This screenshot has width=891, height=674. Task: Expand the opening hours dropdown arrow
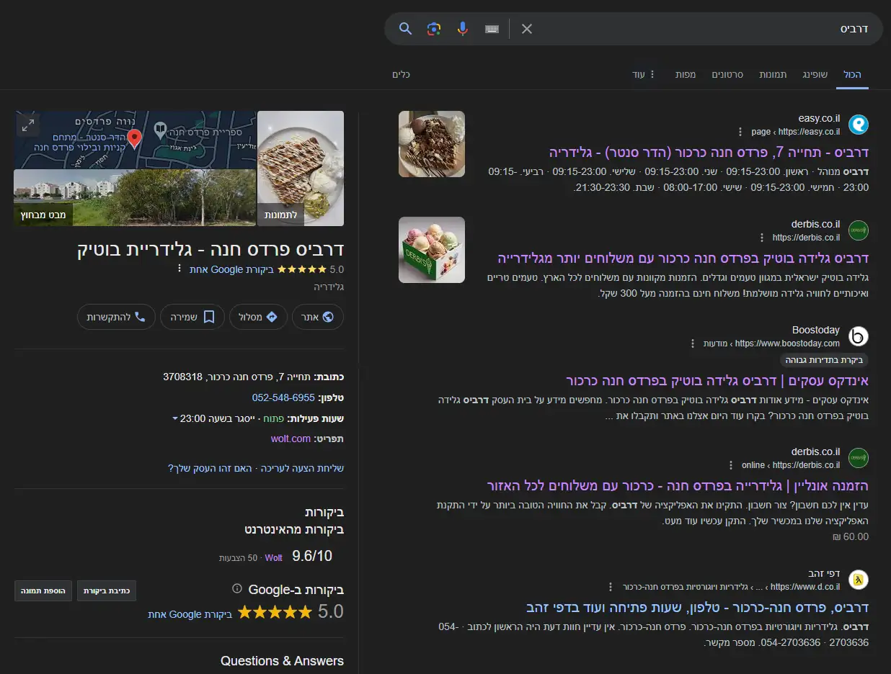coord(175,418)
